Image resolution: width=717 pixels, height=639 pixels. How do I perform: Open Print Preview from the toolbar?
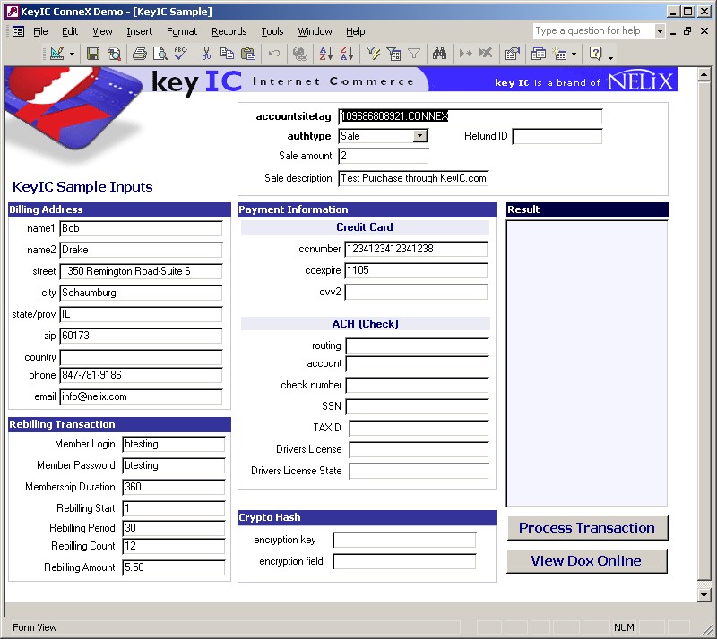(160, 54)
